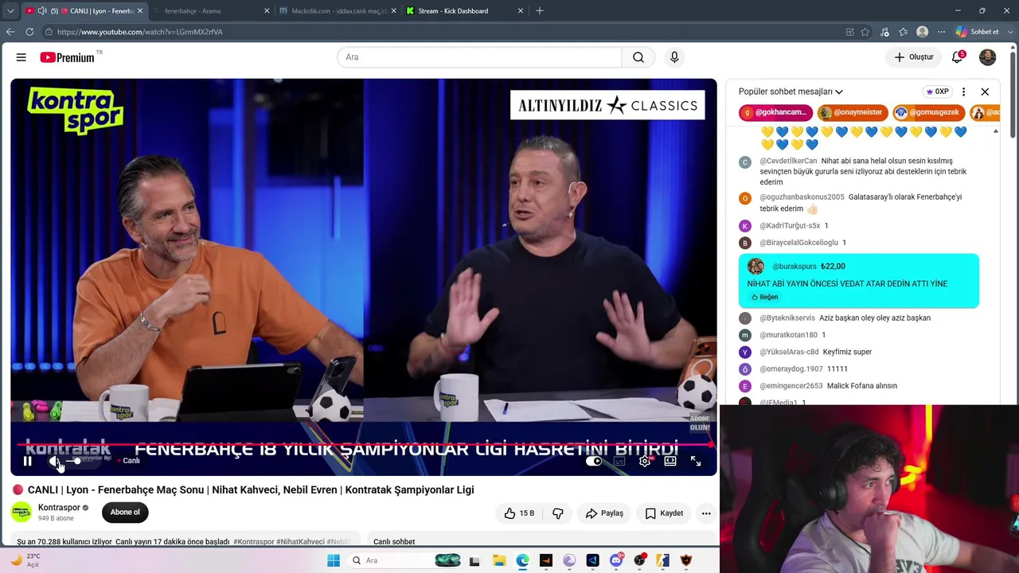Click the Beğen button on burakspurs message

click(765, 297)
